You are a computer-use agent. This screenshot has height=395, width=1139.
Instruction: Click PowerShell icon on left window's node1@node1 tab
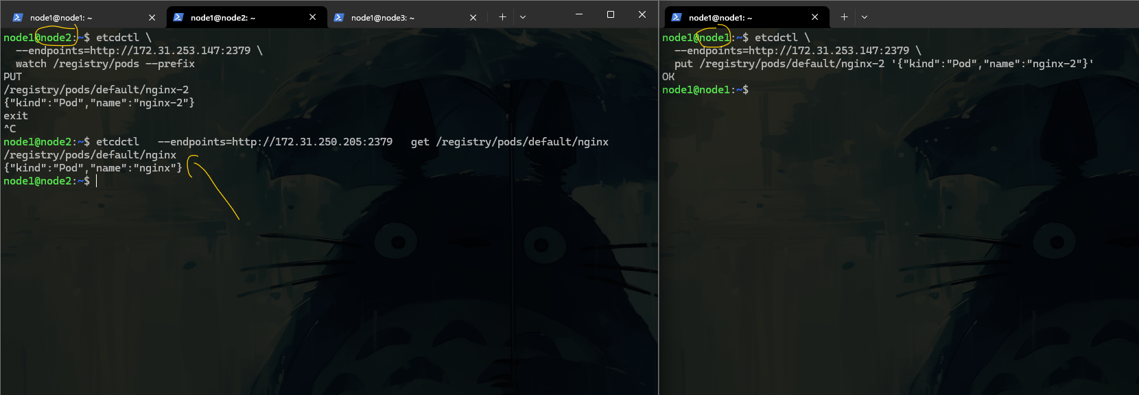[x=18, y=18]
